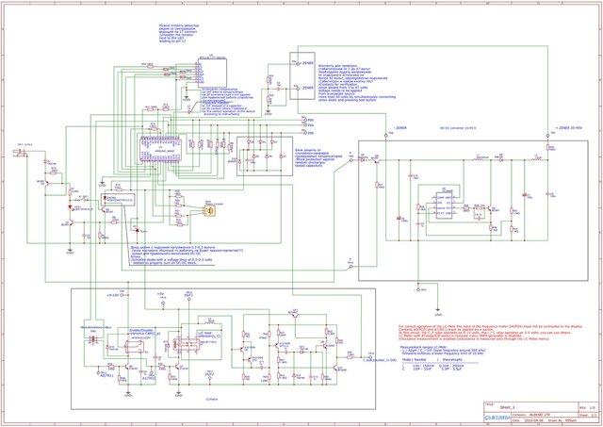Click the red LED1 symbol
603x427 pixels.
pyautogui.click(x=70, y=207)
